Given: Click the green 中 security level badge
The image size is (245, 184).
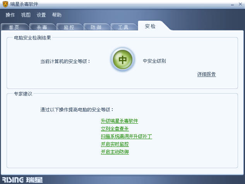Looking at the screenshot, I should (x=123, y=60).
